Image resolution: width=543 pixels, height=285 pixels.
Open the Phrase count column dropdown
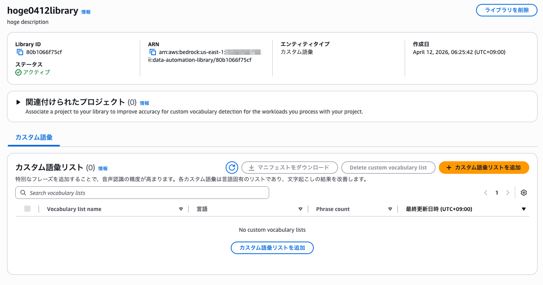(x=390, y=209)
